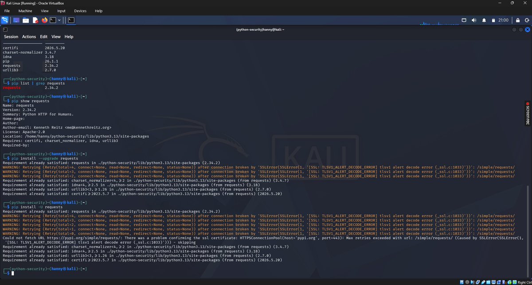The width and height of the screenshot is (532, 285).
Task: Launch Firefox from the Kali panel
Action: coord(44,20)
